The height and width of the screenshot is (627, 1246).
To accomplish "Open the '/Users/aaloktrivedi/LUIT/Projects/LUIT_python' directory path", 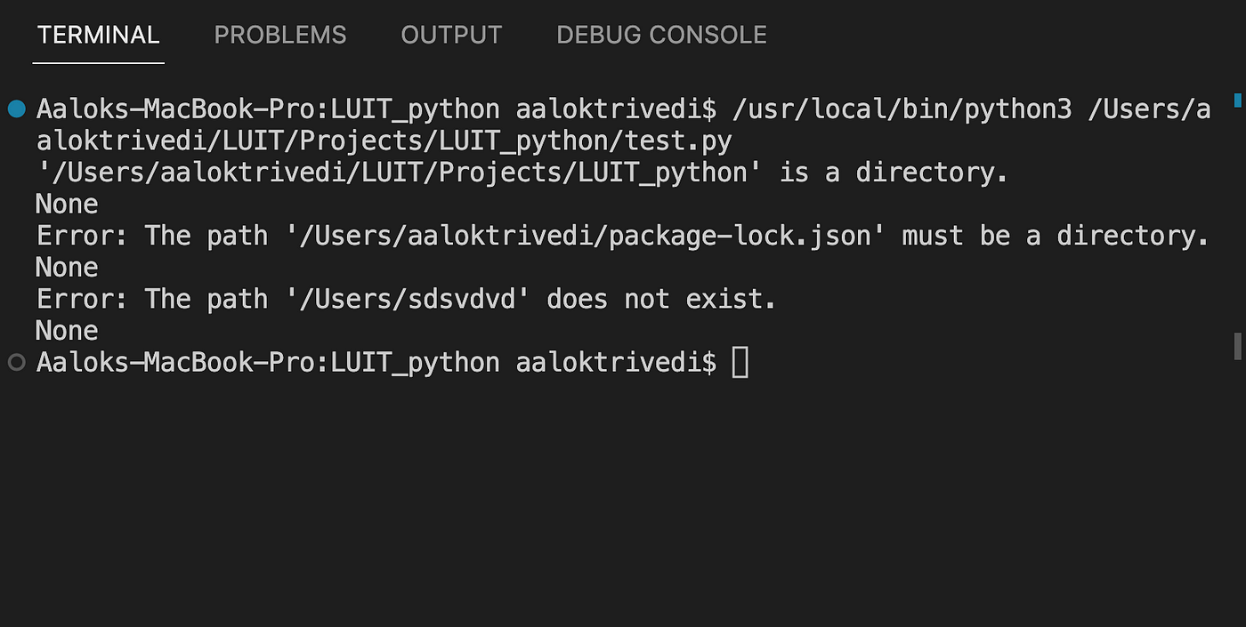I will tap(400, 173).
